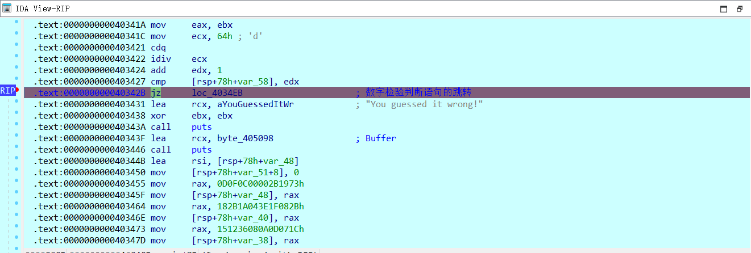The width and height of the screenshot is (751, 253).
Task: Toggle breakpoint dot beside cdq at 403421
Action: pyautogui.click(x=16, y=45)
